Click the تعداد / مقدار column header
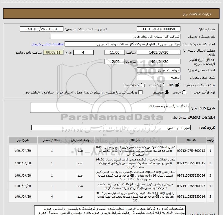 (52, 140)
